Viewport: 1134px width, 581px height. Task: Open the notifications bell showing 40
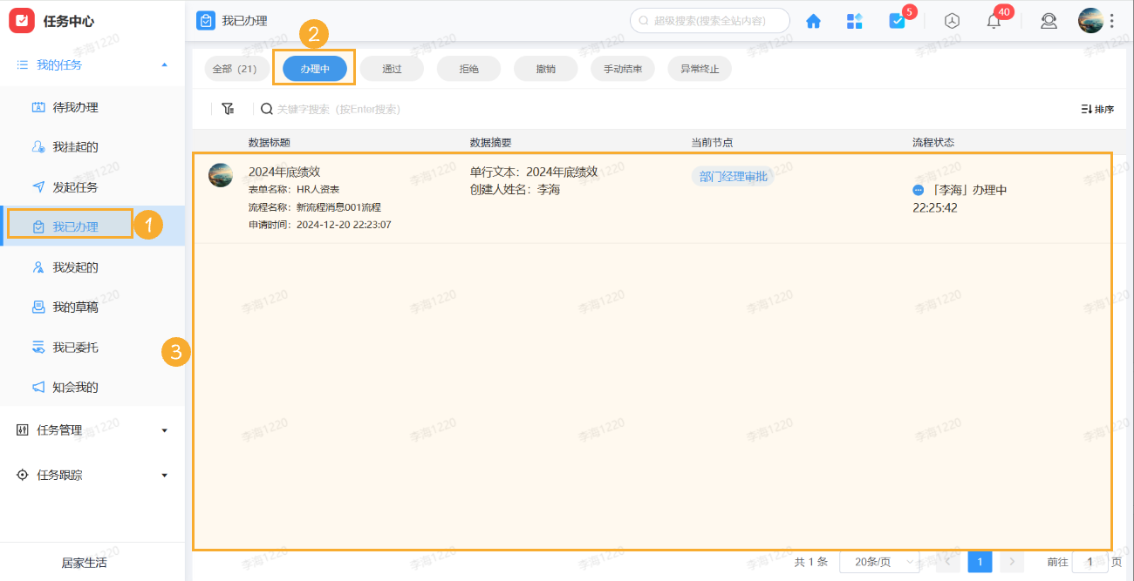(x=994, y=20)
